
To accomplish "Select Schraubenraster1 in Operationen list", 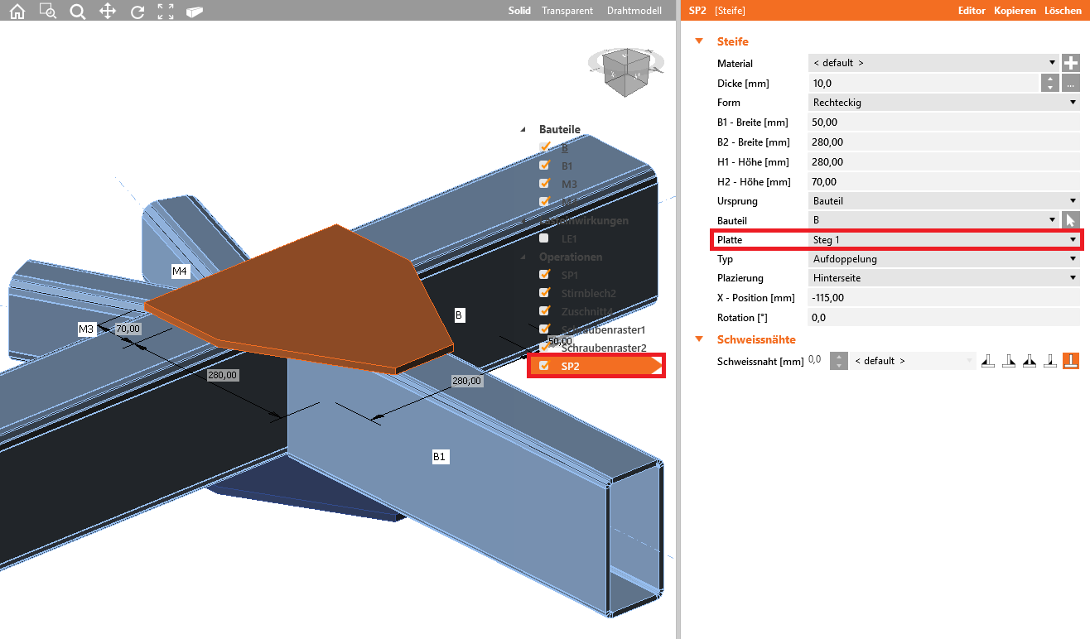I will pos(603,329).
